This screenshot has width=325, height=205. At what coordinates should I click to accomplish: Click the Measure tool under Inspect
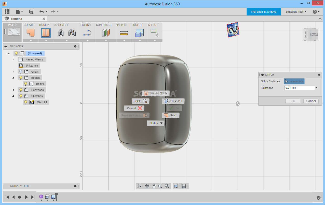point(124,33)
